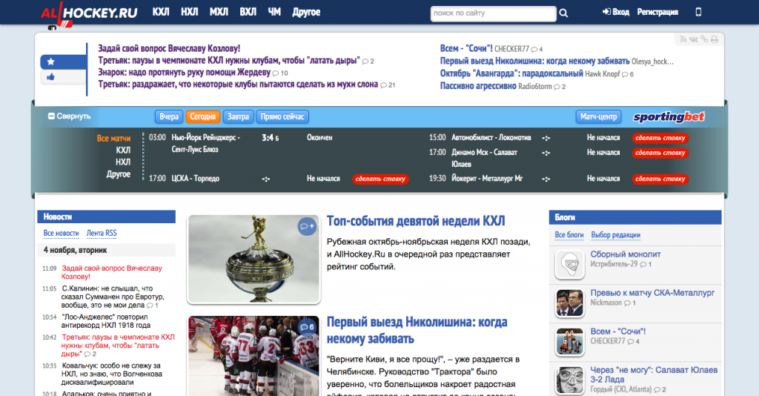Filter matches by НХЛ in scoreboard

[123, 162]
